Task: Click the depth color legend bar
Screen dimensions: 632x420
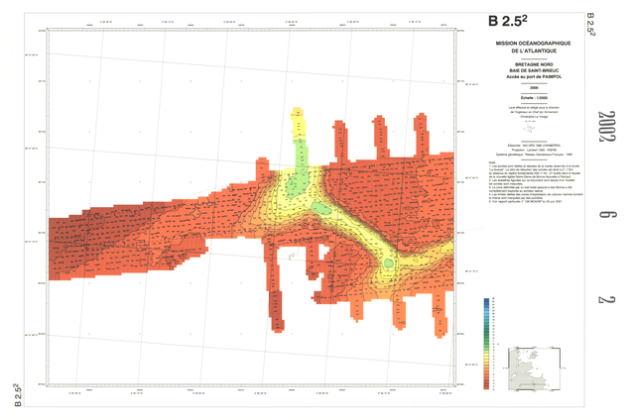Action: 487,343
